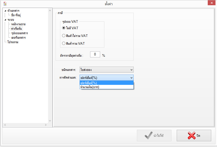Open ค่าเริ่มต้น settings page

click(x=17, y=28)
